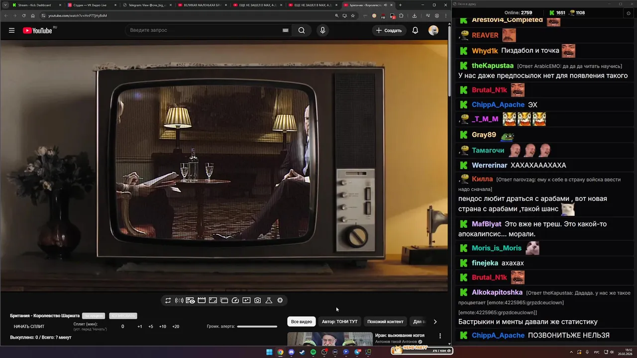Toggle the loop icon in the player toolbar
637x358 pixels.
click(x=168, y=300)
